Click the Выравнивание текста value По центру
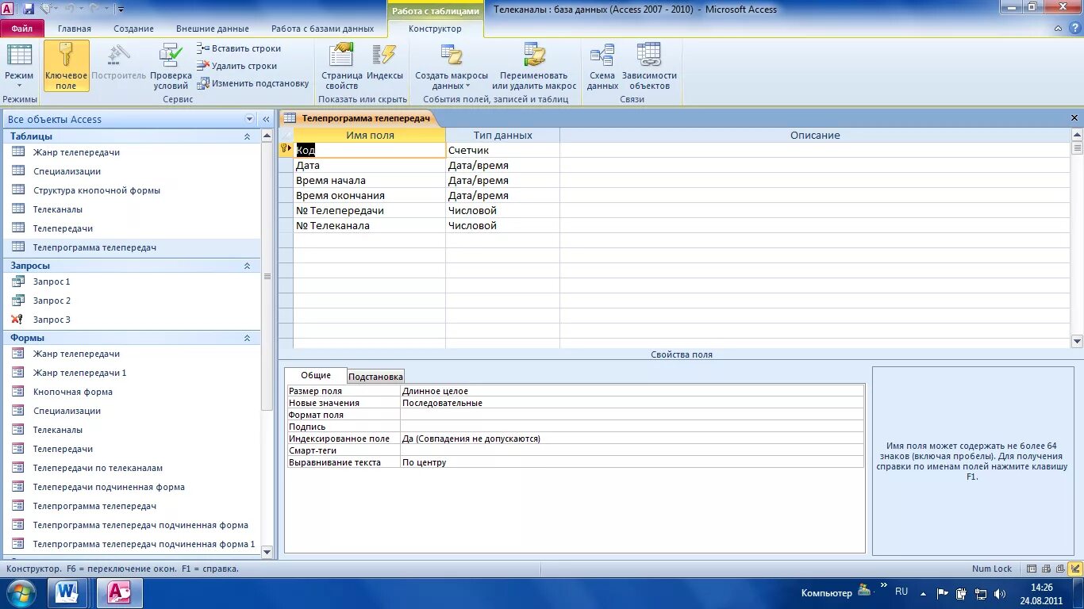 click(x=632, y=462)
